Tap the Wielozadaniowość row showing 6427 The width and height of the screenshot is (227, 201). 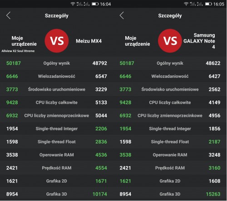tap(170, 76)
